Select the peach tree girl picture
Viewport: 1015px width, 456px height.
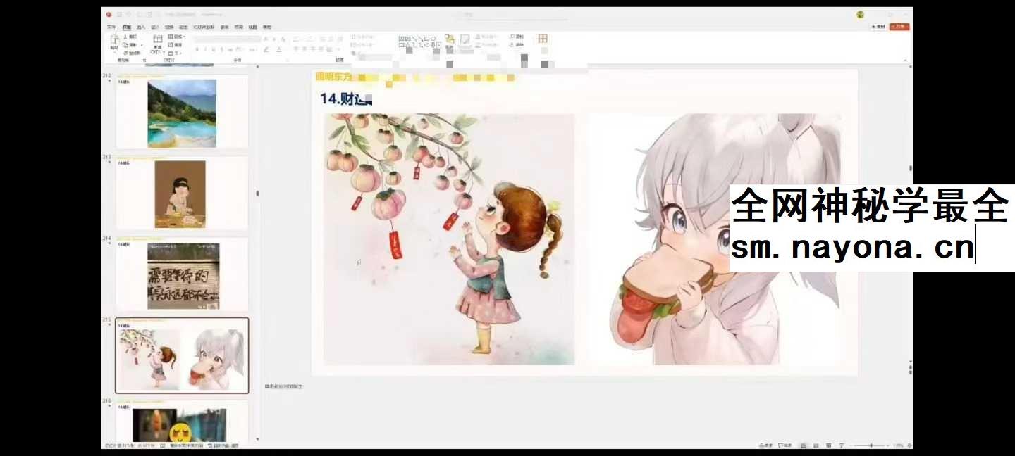[449, 239]
